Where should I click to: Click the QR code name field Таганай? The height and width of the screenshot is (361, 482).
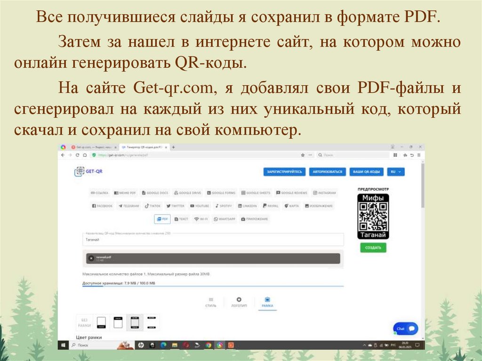tap(213, 240)
